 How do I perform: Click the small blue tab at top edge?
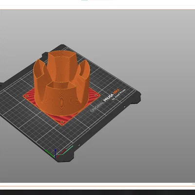pyautogui.click(x=84, y=0)
